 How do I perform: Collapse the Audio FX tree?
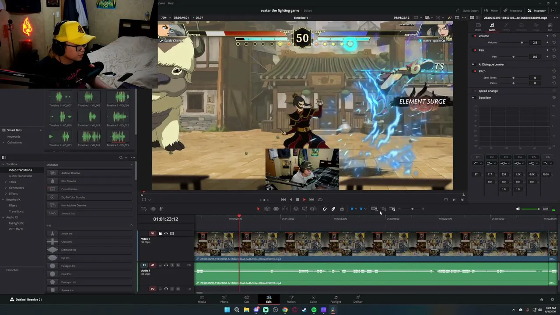(x=3, y=217)
